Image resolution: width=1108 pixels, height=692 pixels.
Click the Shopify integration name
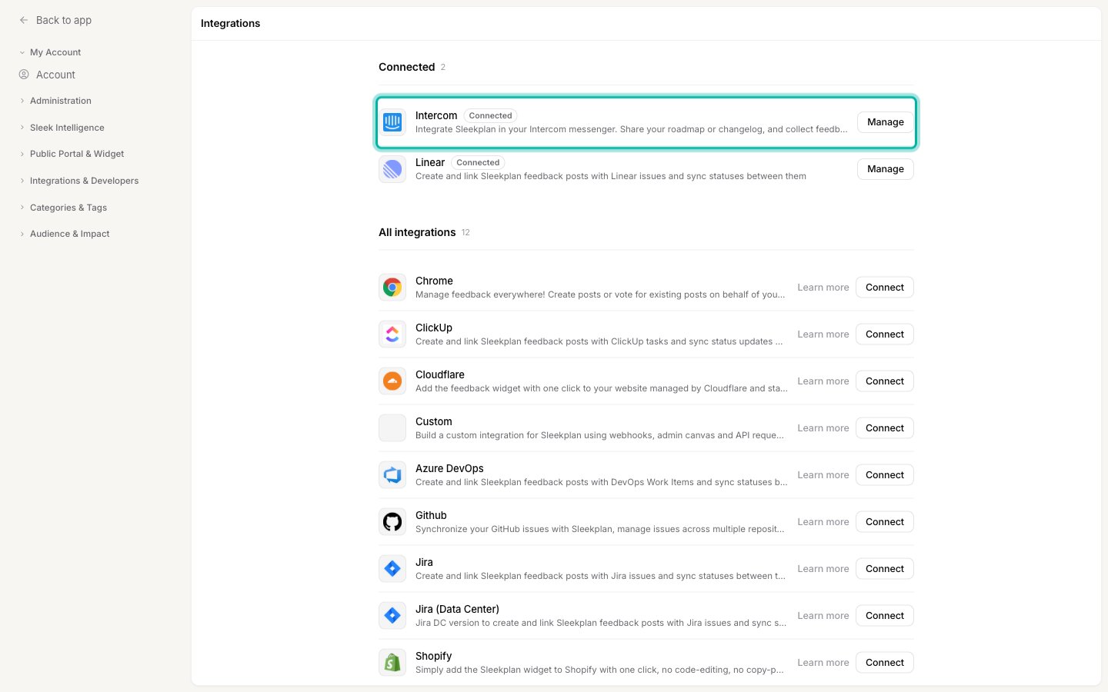coord(433,656)
